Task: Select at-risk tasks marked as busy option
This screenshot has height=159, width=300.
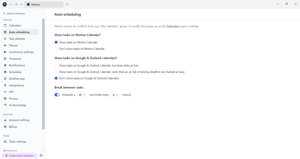Action: pyautogui.click(x=56, y=72)
